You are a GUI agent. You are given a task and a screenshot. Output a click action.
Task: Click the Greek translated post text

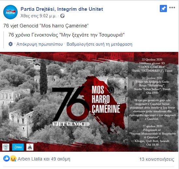(67, 35)
